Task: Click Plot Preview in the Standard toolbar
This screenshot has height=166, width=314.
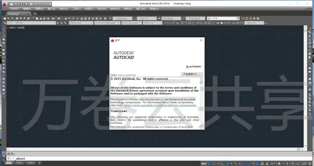Action: (x=21, y=18)
